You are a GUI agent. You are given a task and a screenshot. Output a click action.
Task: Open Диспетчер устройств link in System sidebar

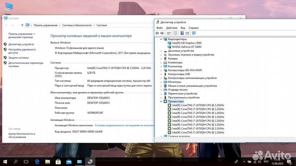pos(21,44)
